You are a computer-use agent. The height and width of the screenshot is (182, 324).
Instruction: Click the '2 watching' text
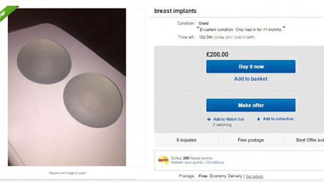pos(222,125)
